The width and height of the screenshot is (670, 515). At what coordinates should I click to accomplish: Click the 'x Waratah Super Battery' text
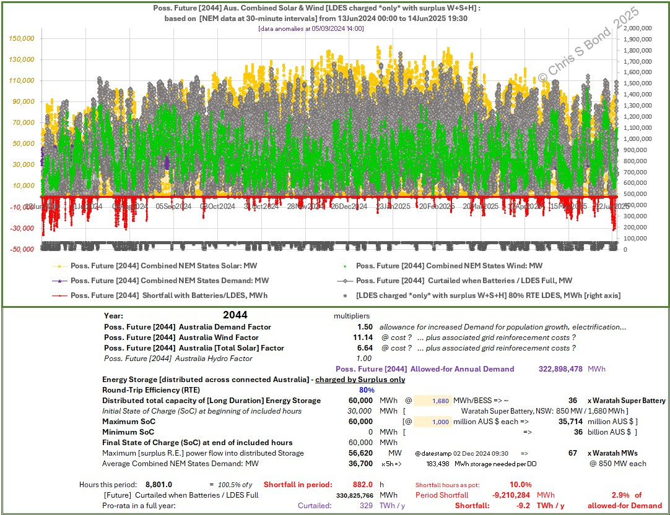click(x=627, y=401)
